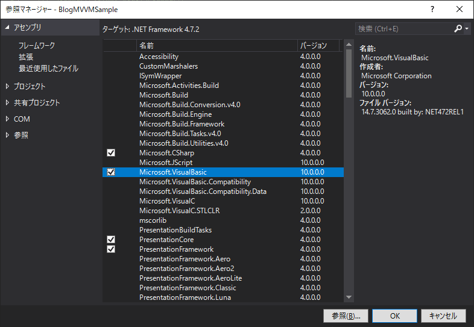Click the キャンセル button
Screen dimensions: 474x327
[x=443, y=316]
